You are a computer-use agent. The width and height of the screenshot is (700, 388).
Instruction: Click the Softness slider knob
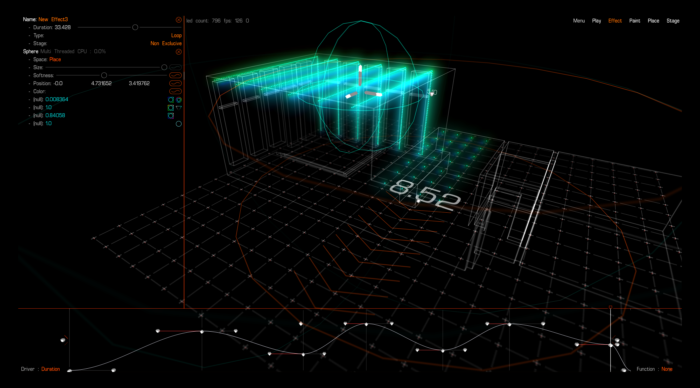pyautogui.click(x=104, y=75)
